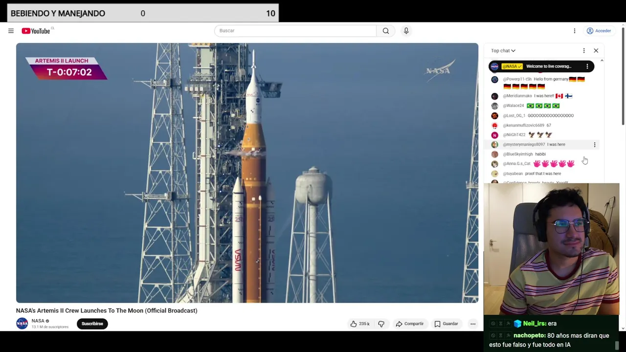The image size is (626, 352).
Task: Click @BlueSkyimhigh 'habibi' message
Action: 543,154
